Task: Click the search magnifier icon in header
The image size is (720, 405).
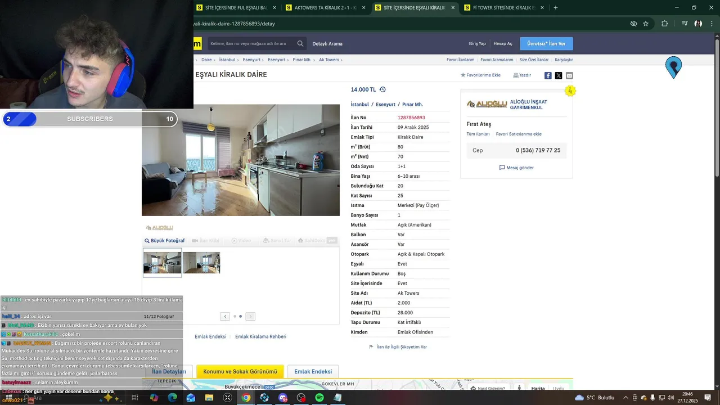Action: coord(300,43)
